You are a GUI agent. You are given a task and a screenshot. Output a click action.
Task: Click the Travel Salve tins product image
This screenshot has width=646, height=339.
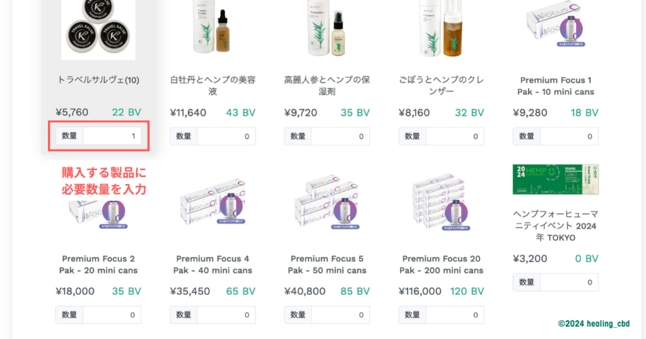click(x=98, y=30)
